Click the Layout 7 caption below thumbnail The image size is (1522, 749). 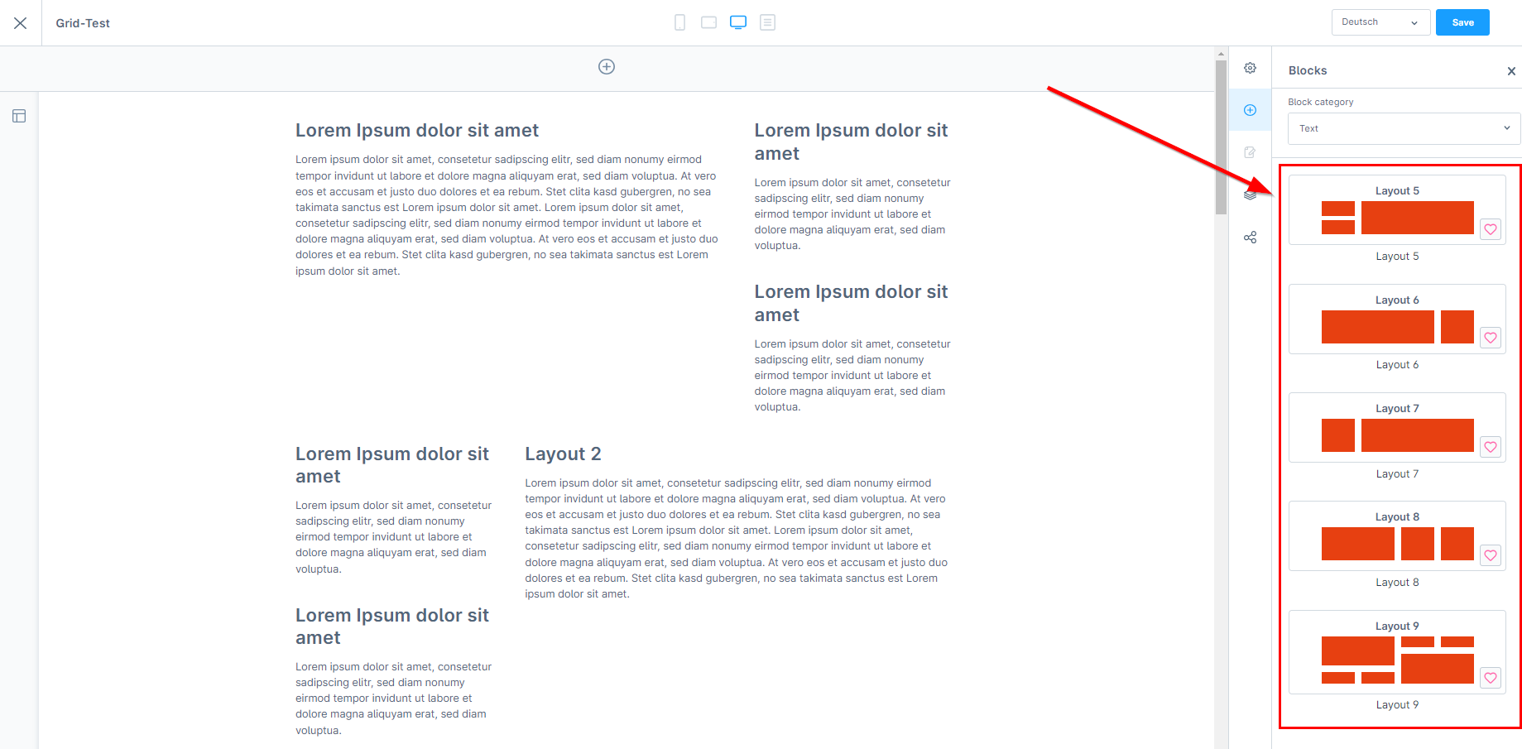[x=1397, y=474]
